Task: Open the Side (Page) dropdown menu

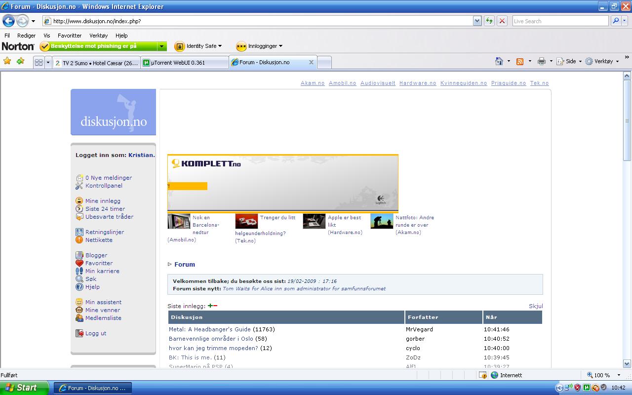Action: coord(569,61)
